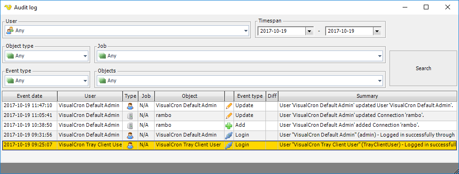
Task: Click 'VisualCron Tray Client User' in the Object column
Action: coord(188,145)
